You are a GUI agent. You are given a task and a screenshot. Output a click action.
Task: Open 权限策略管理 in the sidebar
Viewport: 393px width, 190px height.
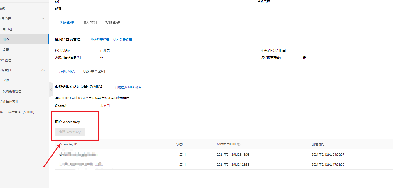(x=12, y=91)
